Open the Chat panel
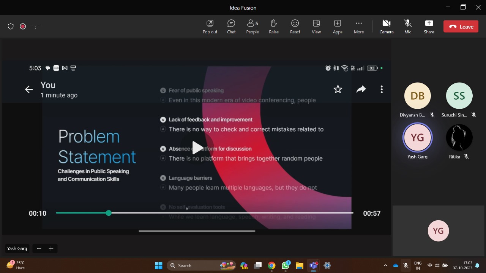This screenshot has width=486, height=273. (231, 27)
